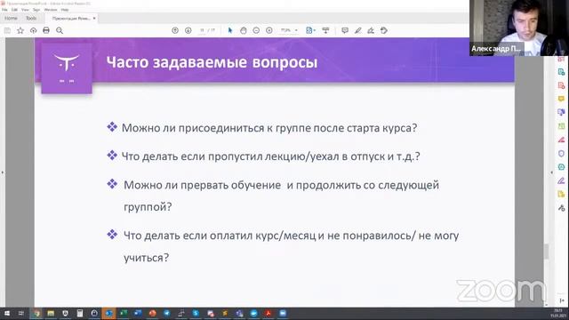
Task: Open the Compress PDF tool in right pane
Action: point(561,167)
